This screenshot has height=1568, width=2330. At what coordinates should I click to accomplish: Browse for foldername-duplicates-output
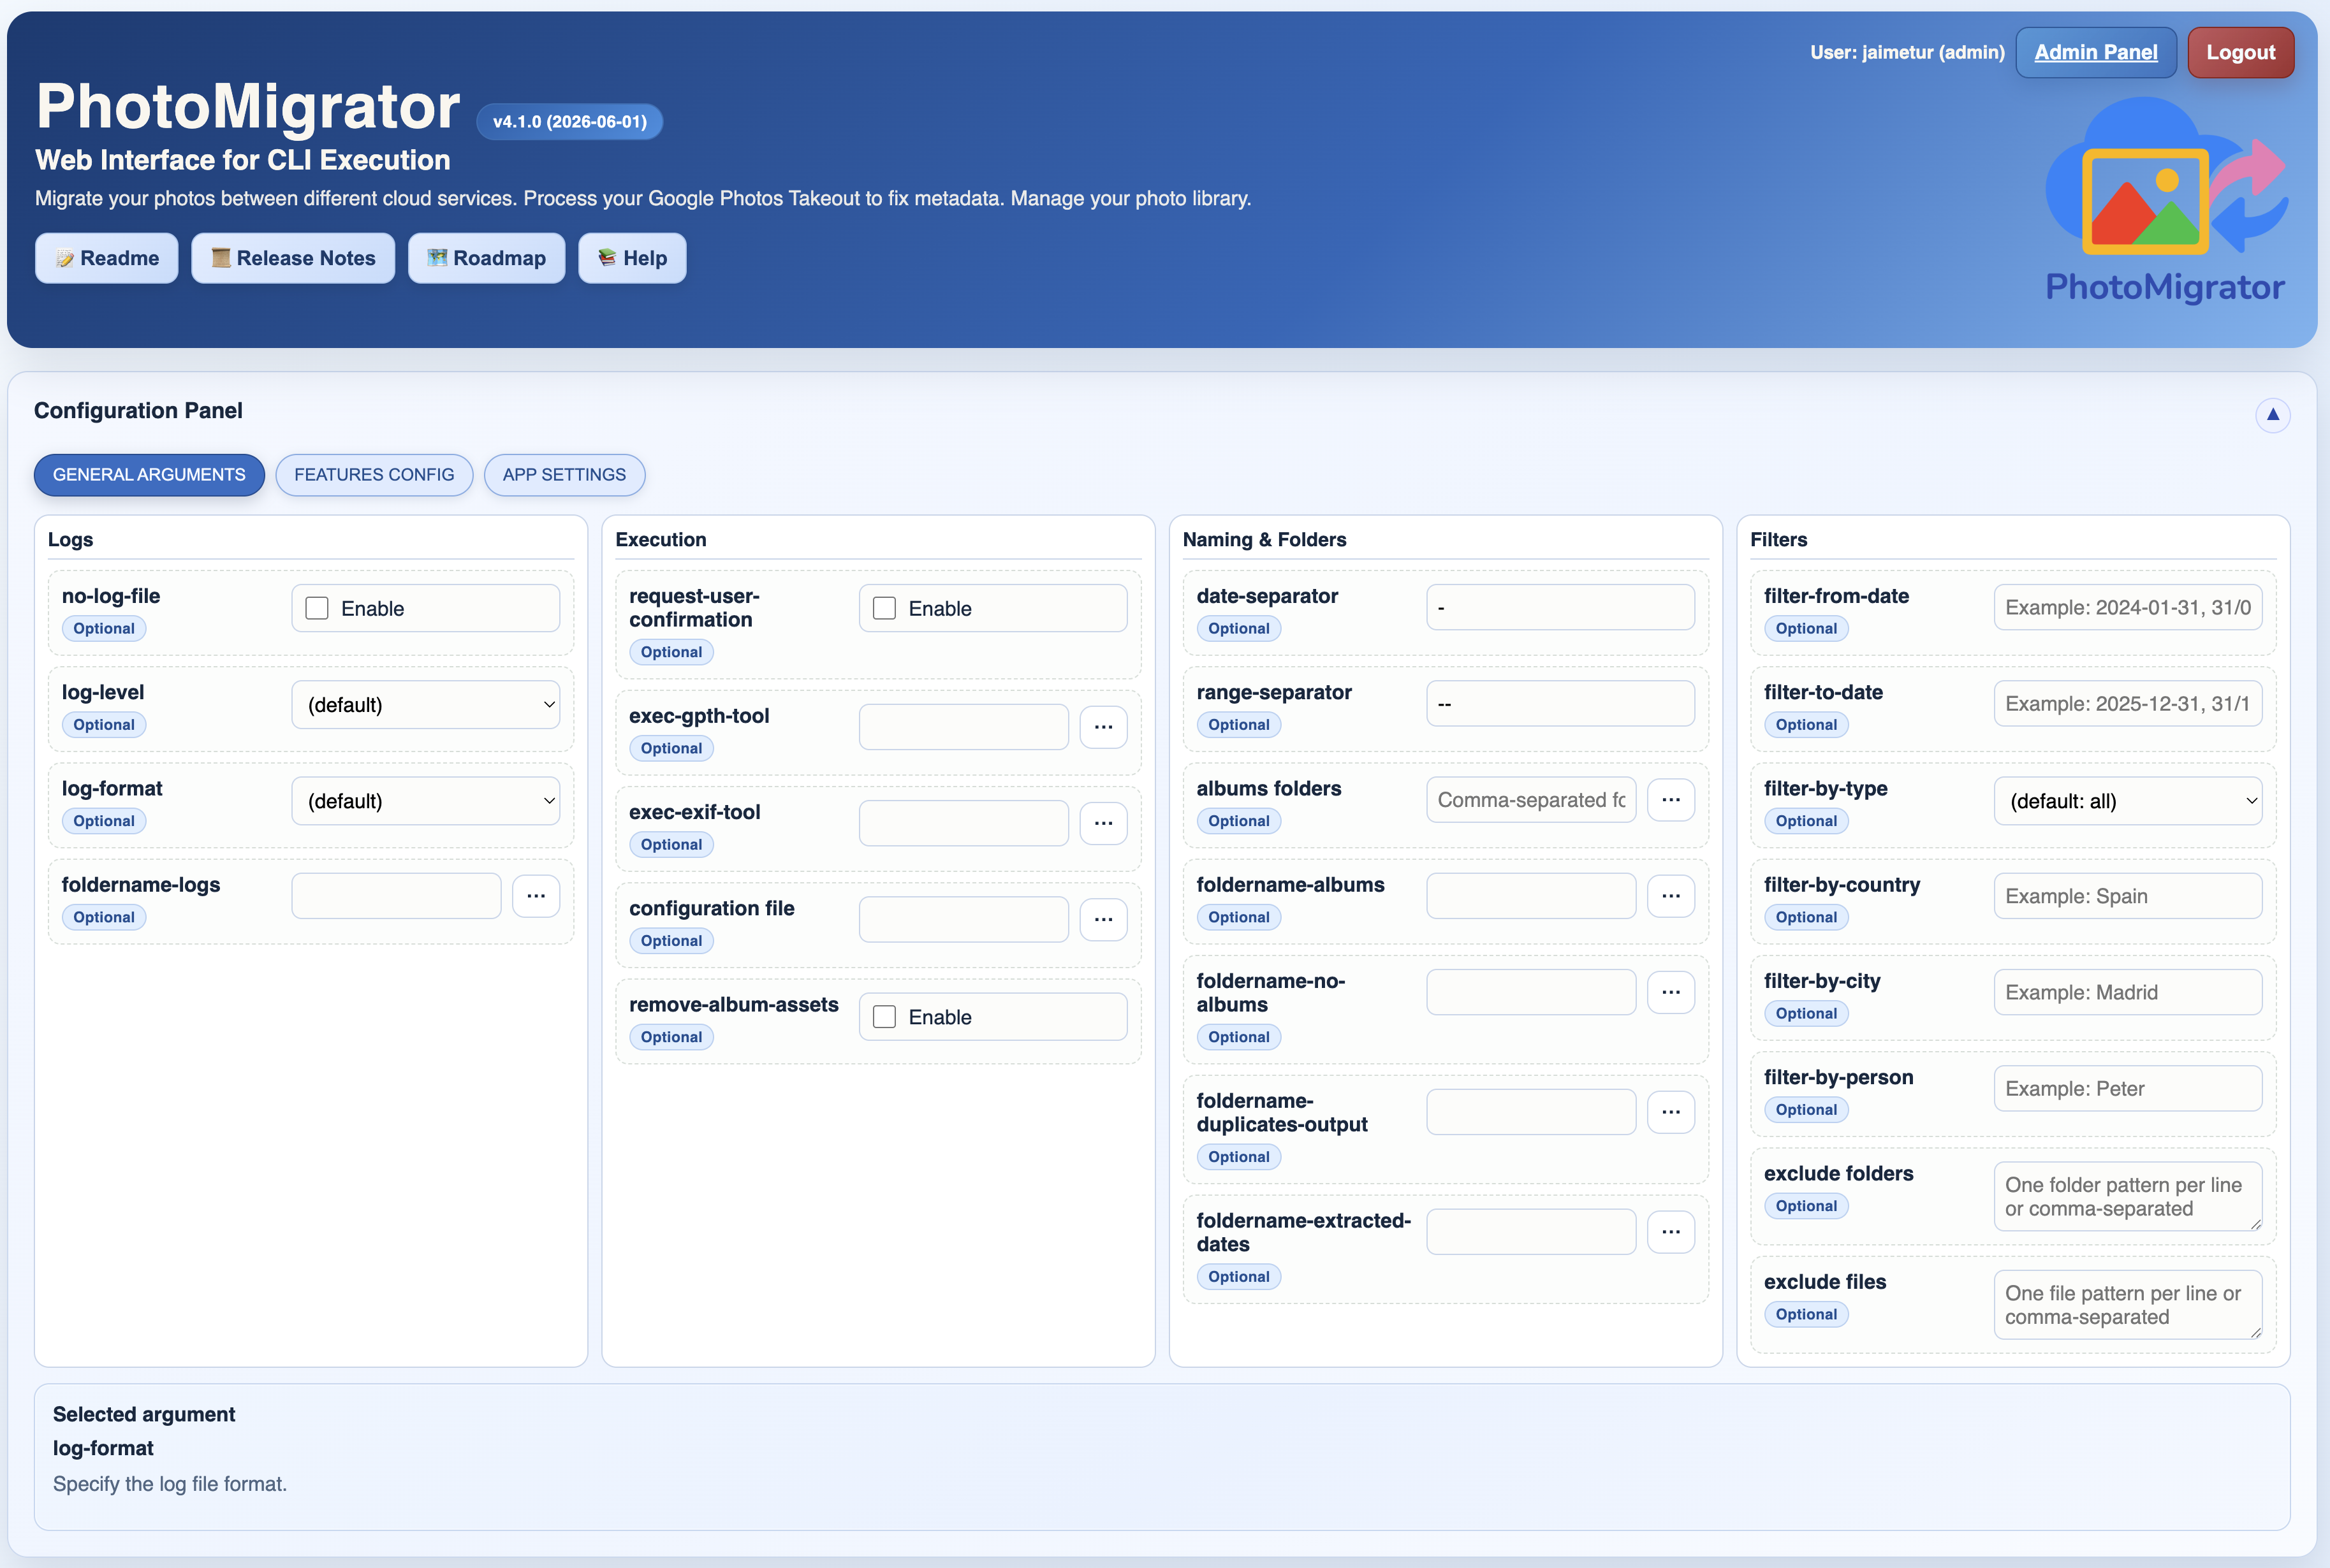(1671, 1112)
